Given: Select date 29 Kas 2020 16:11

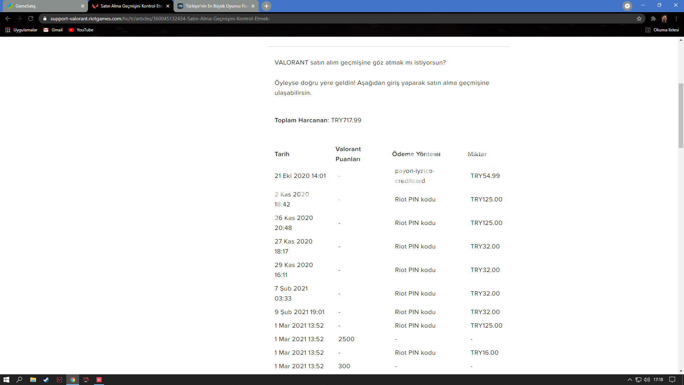Looking at the screenshot, I should [294, 270].
